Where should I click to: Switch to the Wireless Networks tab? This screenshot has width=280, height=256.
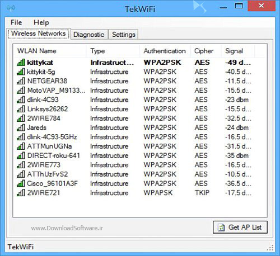tap(39, 34)
